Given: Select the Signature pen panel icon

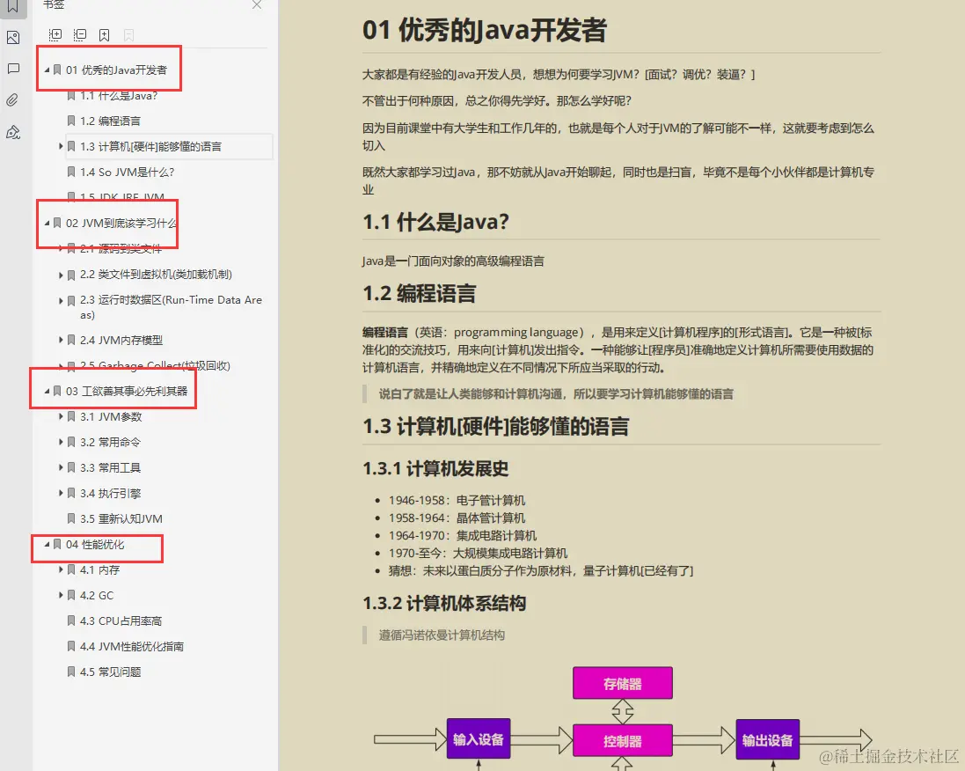Looking at the screenshot, I should [x=12, y=130].
